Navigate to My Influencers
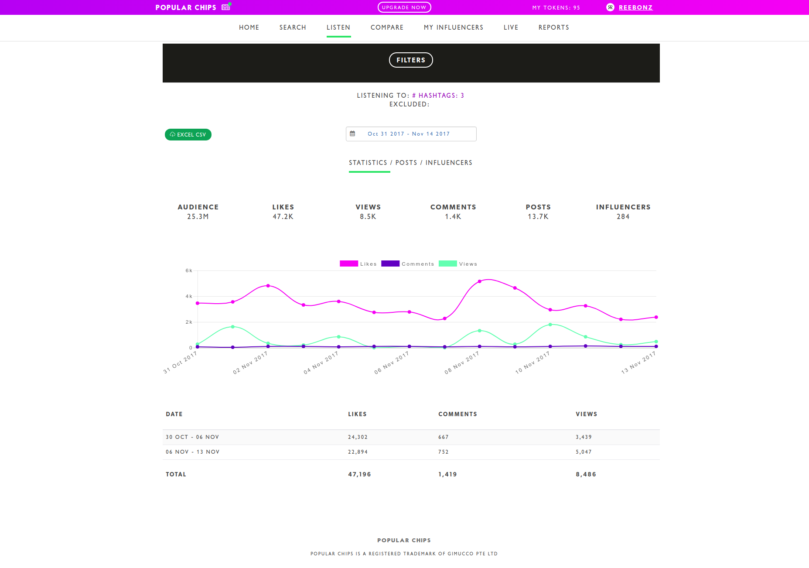The width and height of the screenshot is (809, 568). [x=454, y=27]
